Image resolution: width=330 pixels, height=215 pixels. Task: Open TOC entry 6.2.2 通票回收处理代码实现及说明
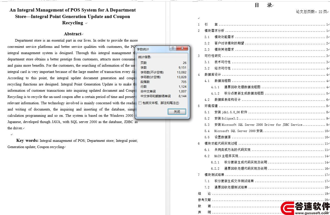[269, 169]
